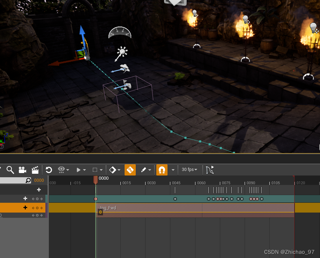Open the playback options dropdown next to play

[x=84, y=170]
